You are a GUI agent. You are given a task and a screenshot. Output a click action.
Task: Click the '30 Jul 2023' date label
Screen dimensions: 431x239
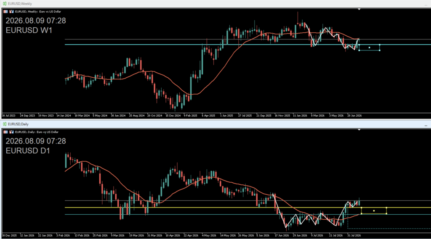point(9,116)
